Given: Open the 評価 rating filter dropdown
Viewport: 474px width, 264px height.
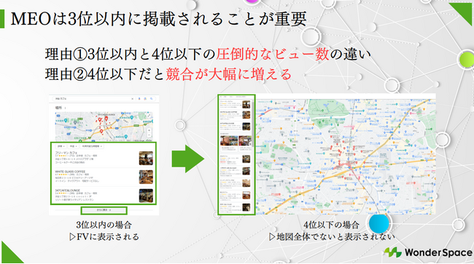Looking at the screenshot, I should pos(61,146).
